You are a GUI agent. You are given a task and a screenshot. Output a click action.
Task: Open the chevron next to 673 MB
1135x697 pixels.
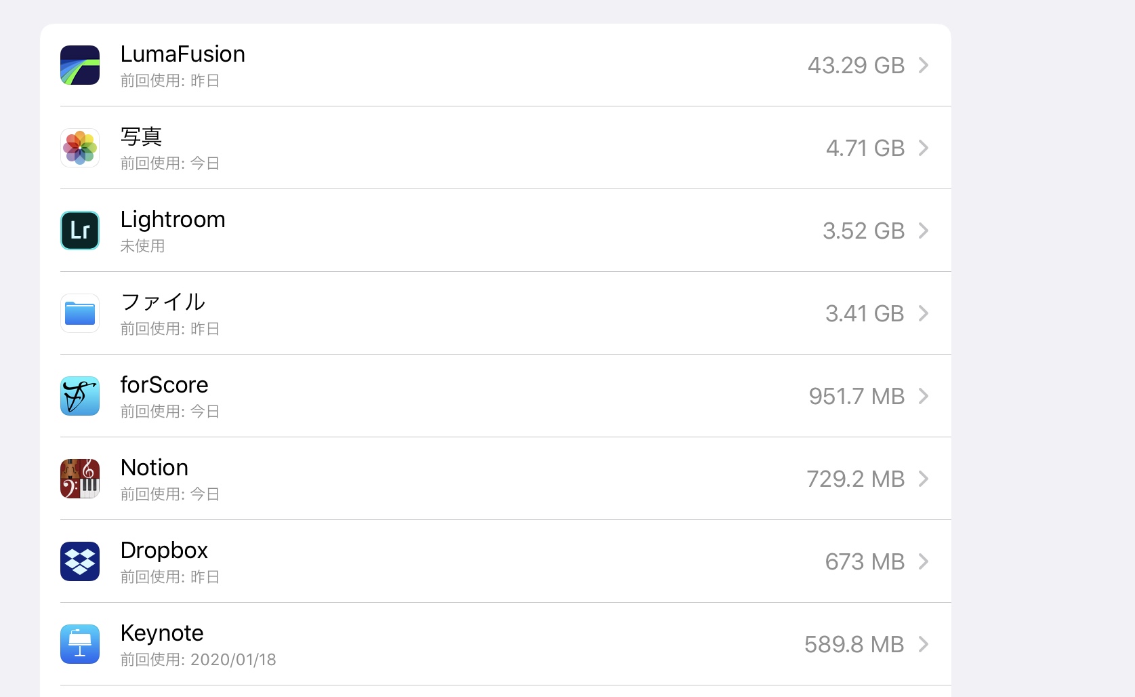(x=923, y=561)
